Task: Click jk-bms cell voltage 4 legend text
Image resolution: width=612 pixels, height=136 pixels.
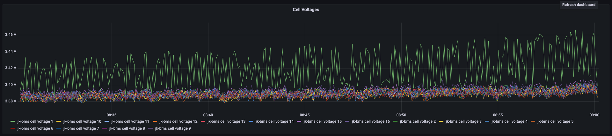Action: pyautogui.click(x=509, y=121)
